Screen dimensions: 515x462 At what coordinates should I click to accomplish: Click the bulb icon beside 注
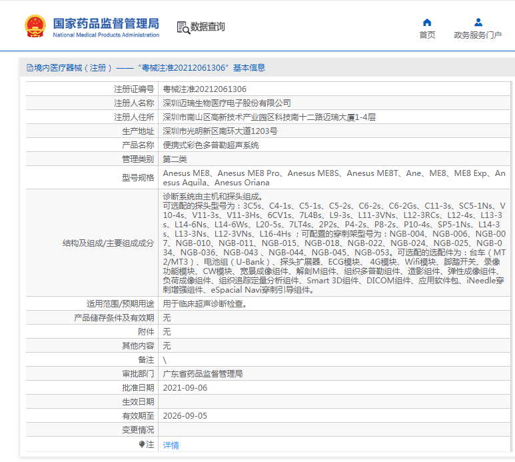pos(141,445)
